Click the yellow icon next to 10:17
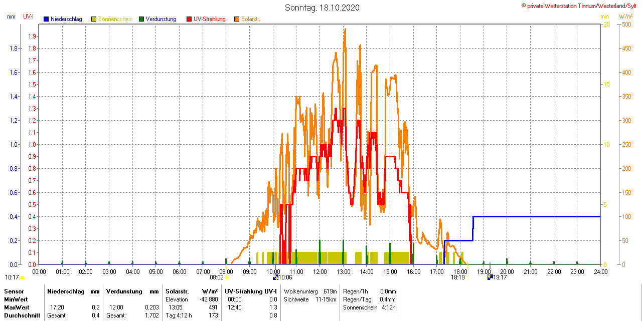The image size is (642, 321). point(22,277)
